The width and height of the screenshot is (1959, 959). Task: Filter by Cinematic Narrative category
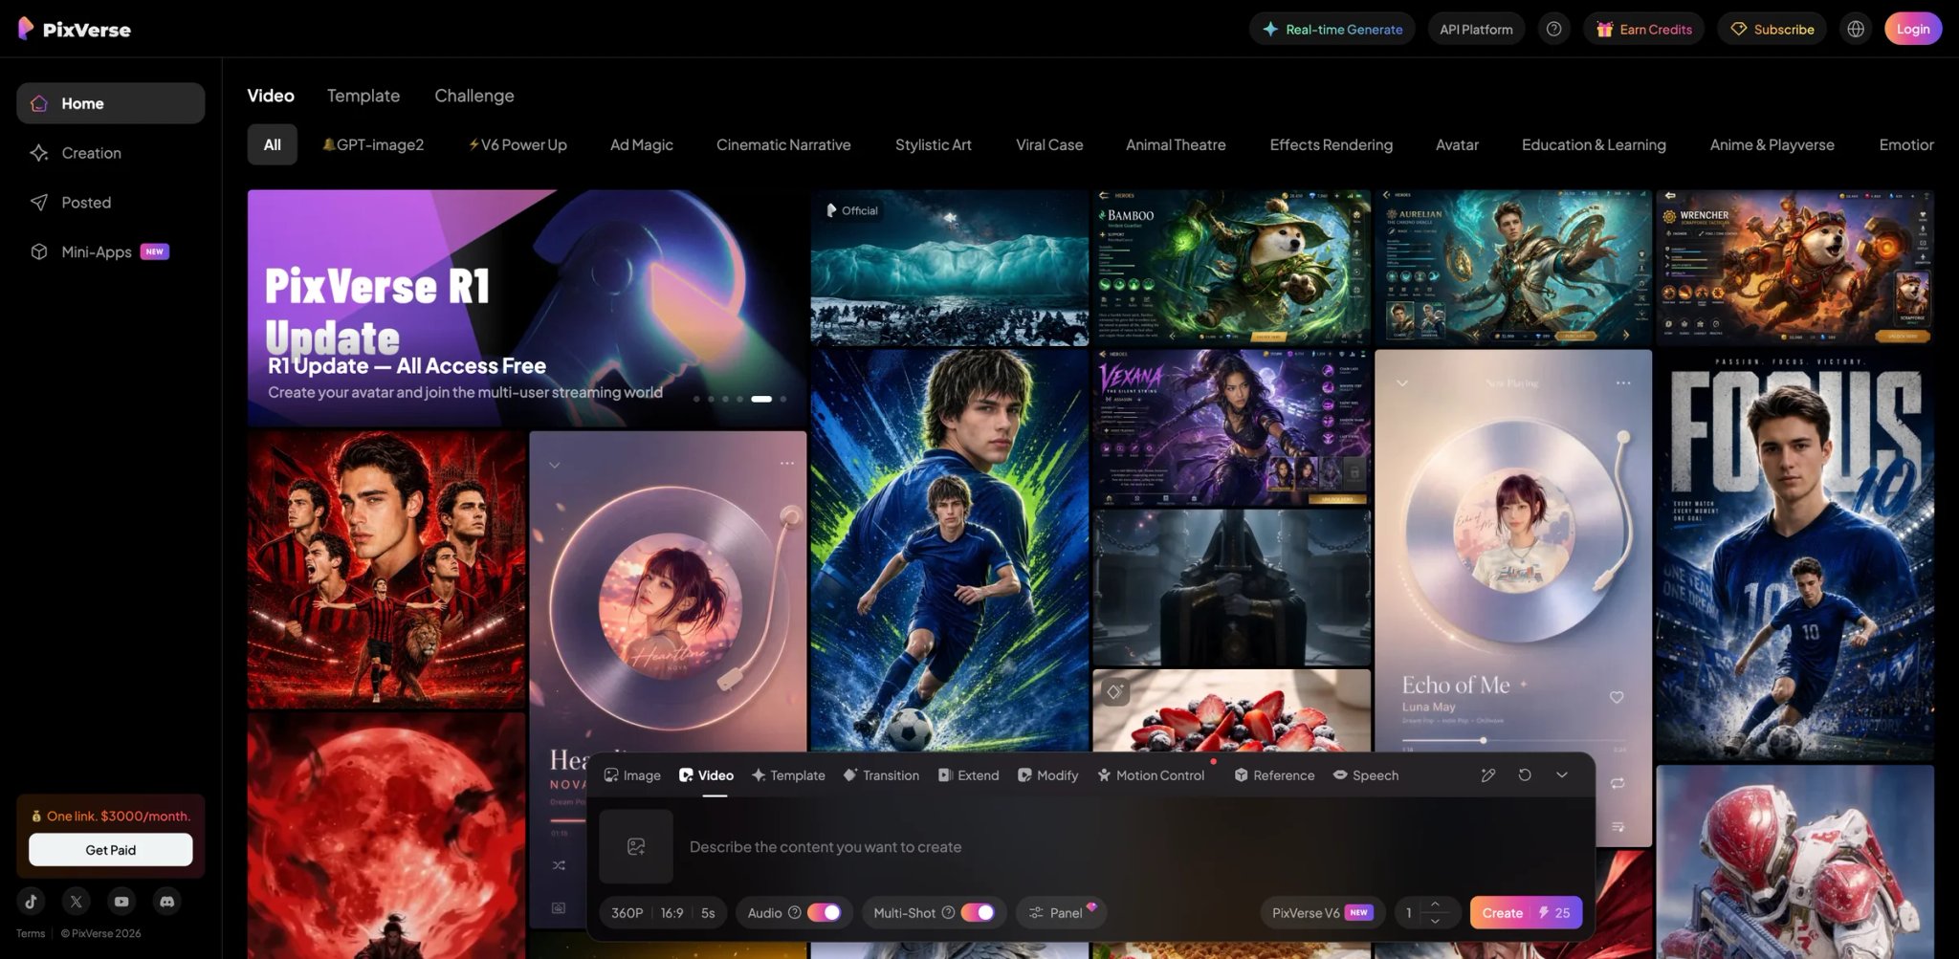[783, 144]
